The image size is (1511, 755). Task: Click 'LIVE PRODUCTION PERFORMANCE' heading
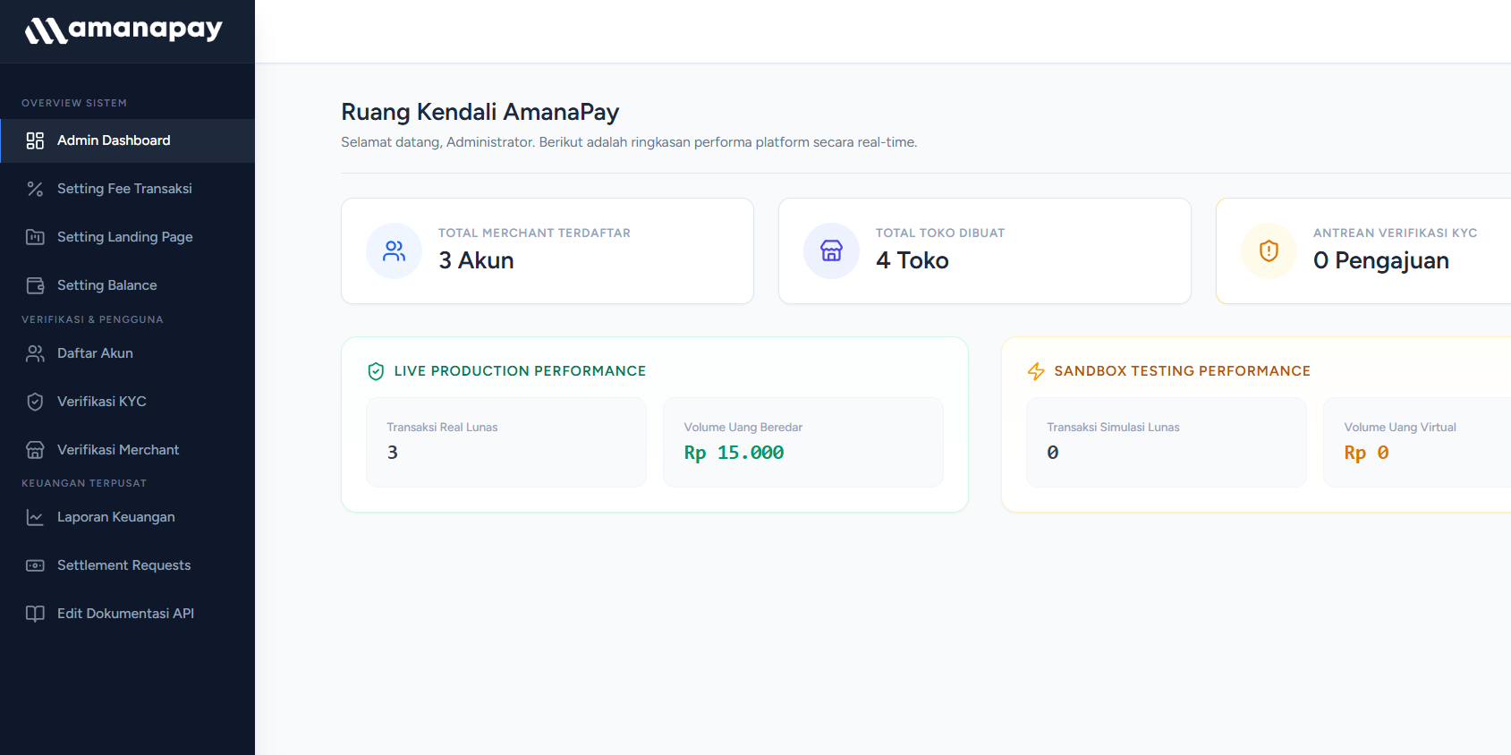coord(520,371)
